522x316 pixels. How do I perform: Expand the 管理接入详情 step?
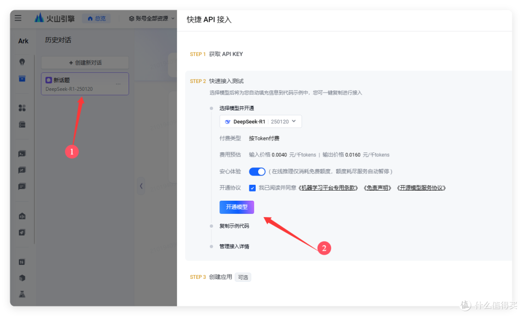(x=234, y=247)
